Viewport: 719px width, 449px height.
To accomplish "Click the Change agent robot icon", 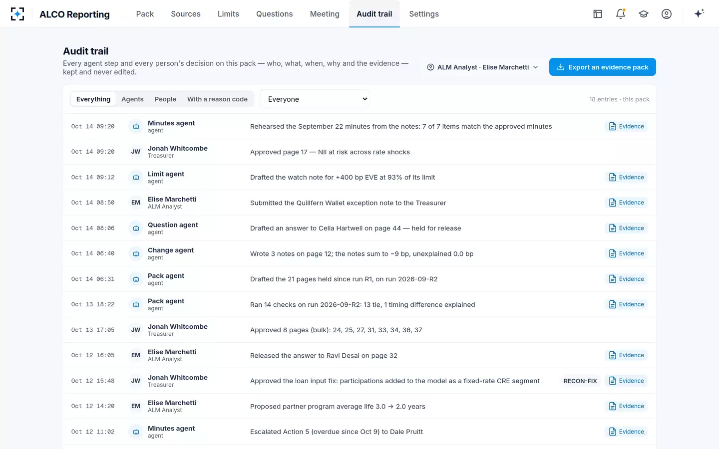I will [x=136, y=254].
